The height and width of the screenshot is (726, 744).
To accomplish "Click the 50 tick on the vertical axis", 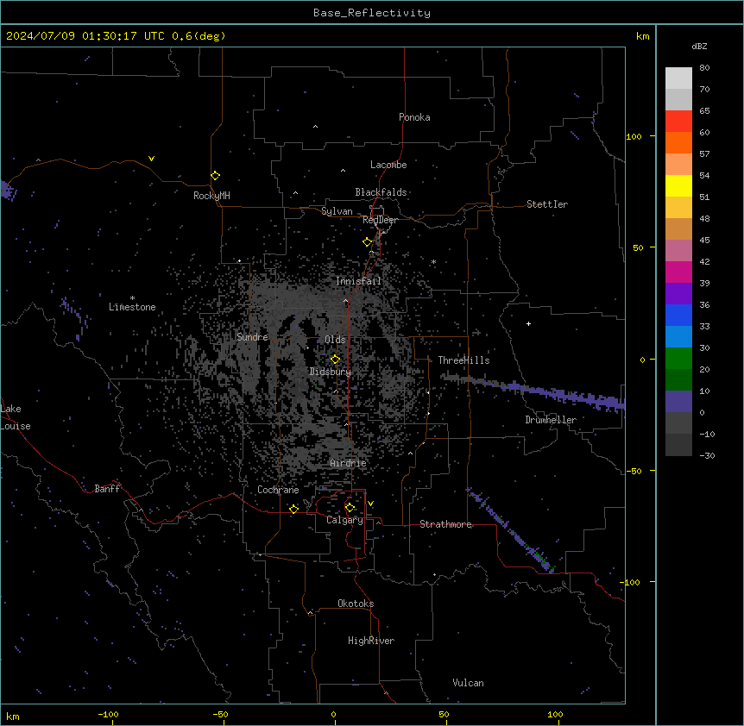I will click(638, 247).
